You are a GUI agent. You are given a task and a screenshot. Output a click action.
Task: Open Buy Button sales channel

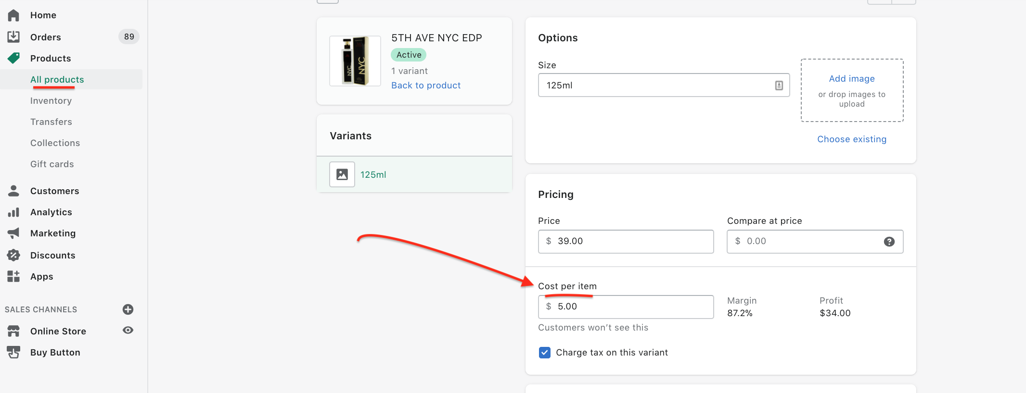point(55,353)
